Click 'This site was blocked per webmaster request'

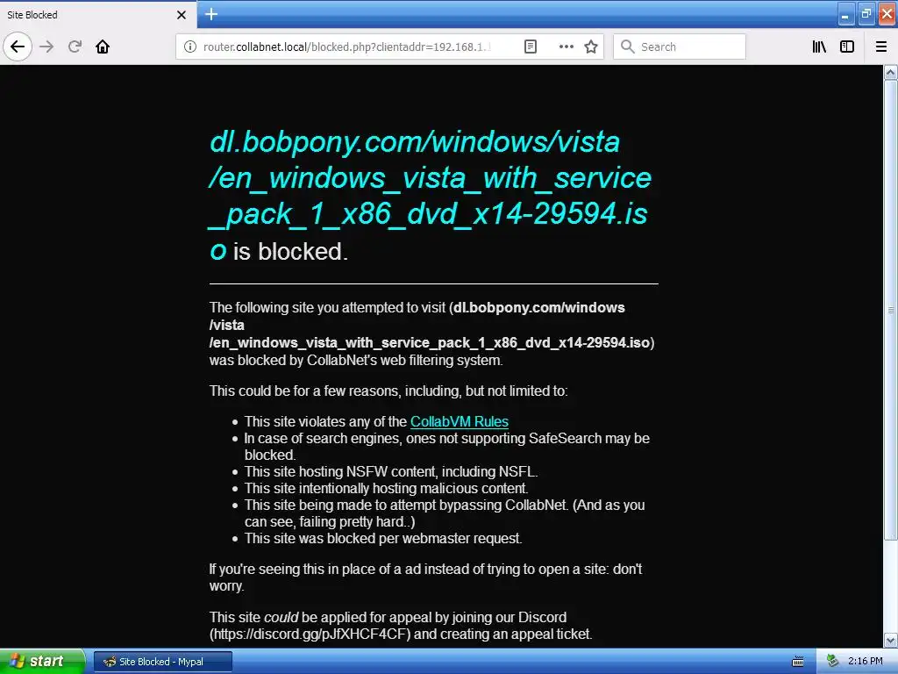click(x=383, y=538)
